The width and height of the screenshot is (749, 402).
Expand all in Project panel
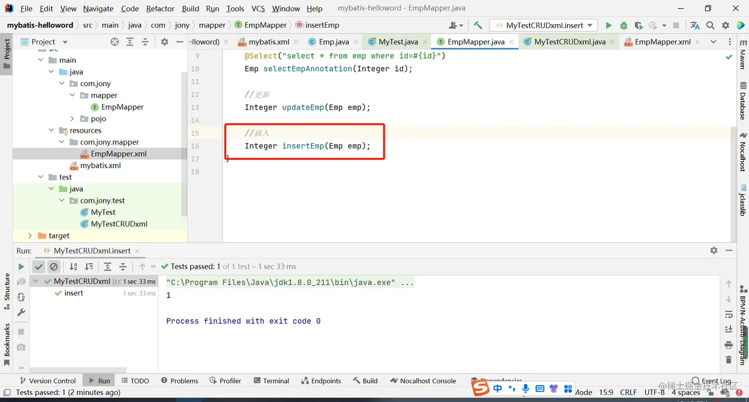point(130,42)
